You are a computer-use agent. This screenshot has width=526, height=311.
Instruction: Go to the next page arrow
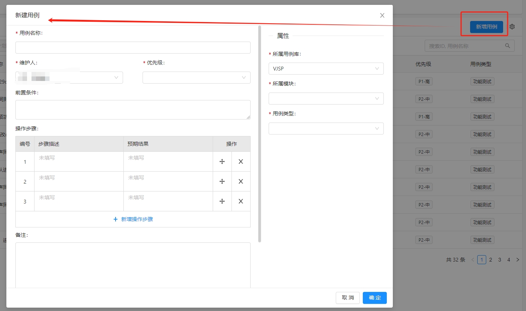click(x=518, y=260)
